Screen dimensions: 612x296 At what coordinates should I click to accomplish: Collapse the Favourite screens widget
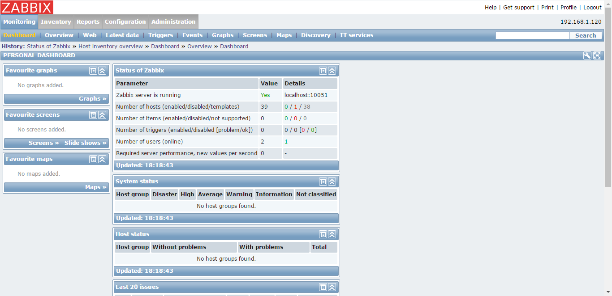click(102, 115)
